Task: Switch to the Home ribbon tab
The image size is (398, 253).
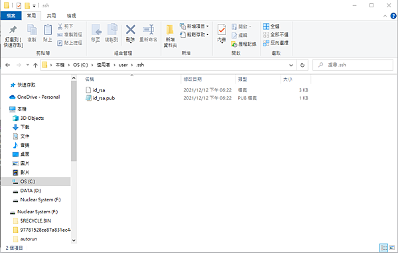Action: point(31,16)
